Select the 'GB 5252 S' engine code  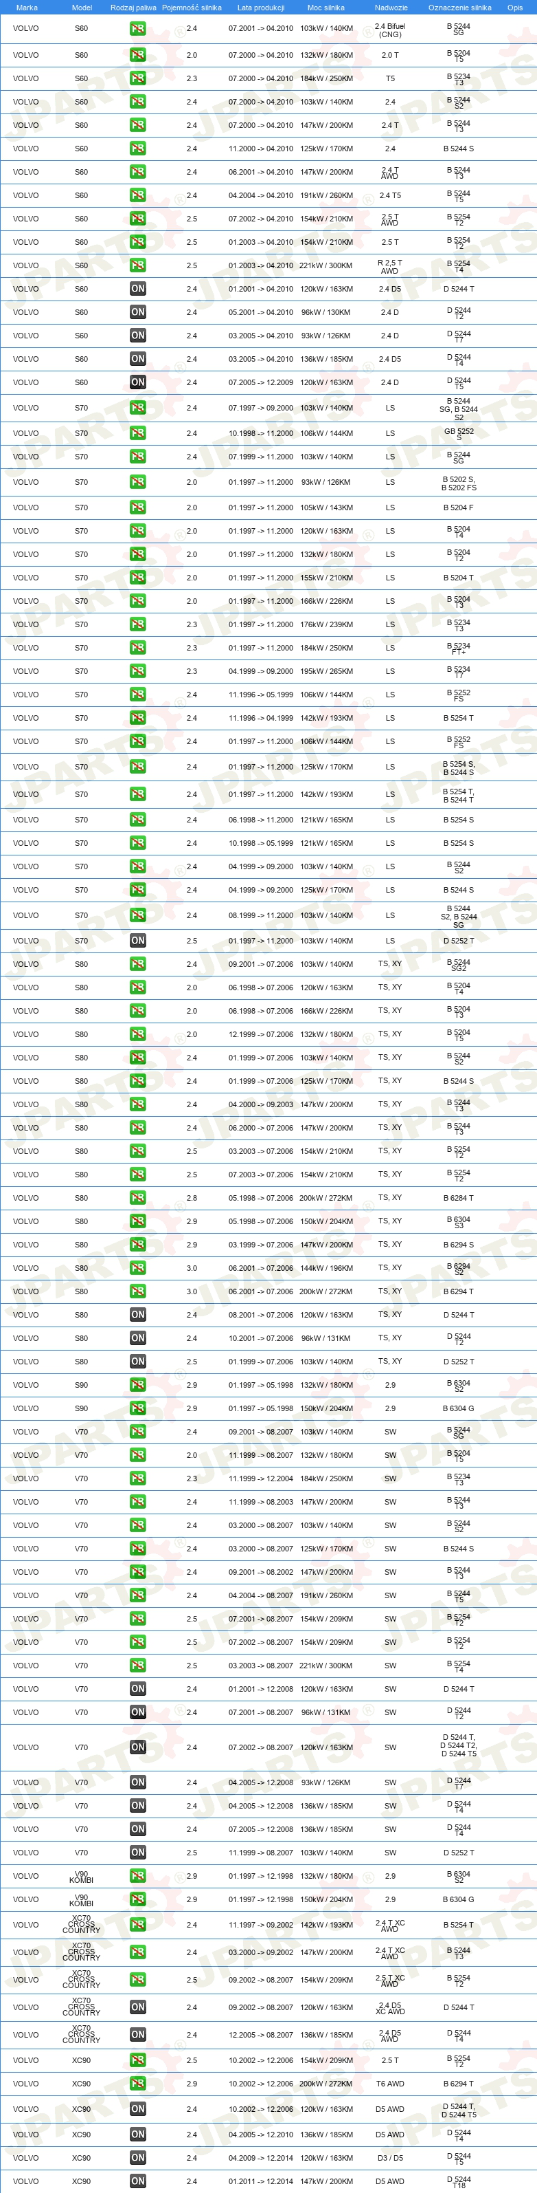click(x=459, y=434)
